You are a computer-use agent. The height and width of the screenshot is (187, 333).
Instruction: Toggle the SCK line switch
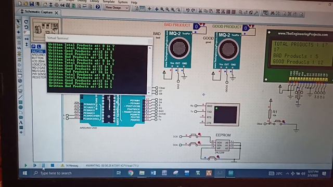click(x=194, y=135)
